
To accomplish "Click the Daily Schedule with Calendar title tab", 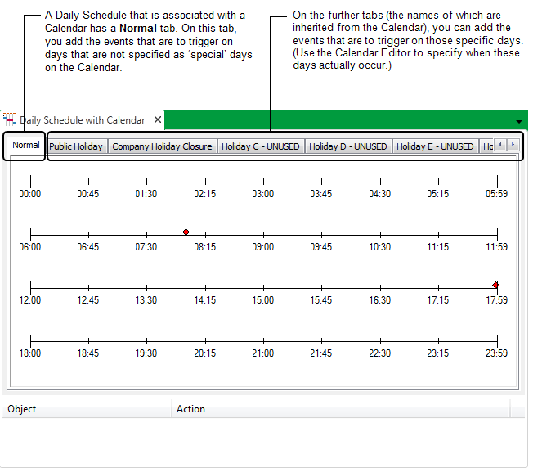I will [x=82, y=120].
